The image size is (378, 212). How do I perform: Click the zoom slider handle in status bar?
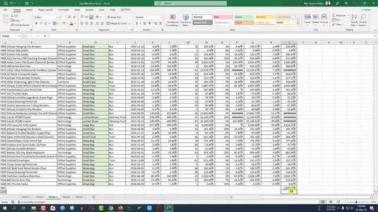click(356, 202)
